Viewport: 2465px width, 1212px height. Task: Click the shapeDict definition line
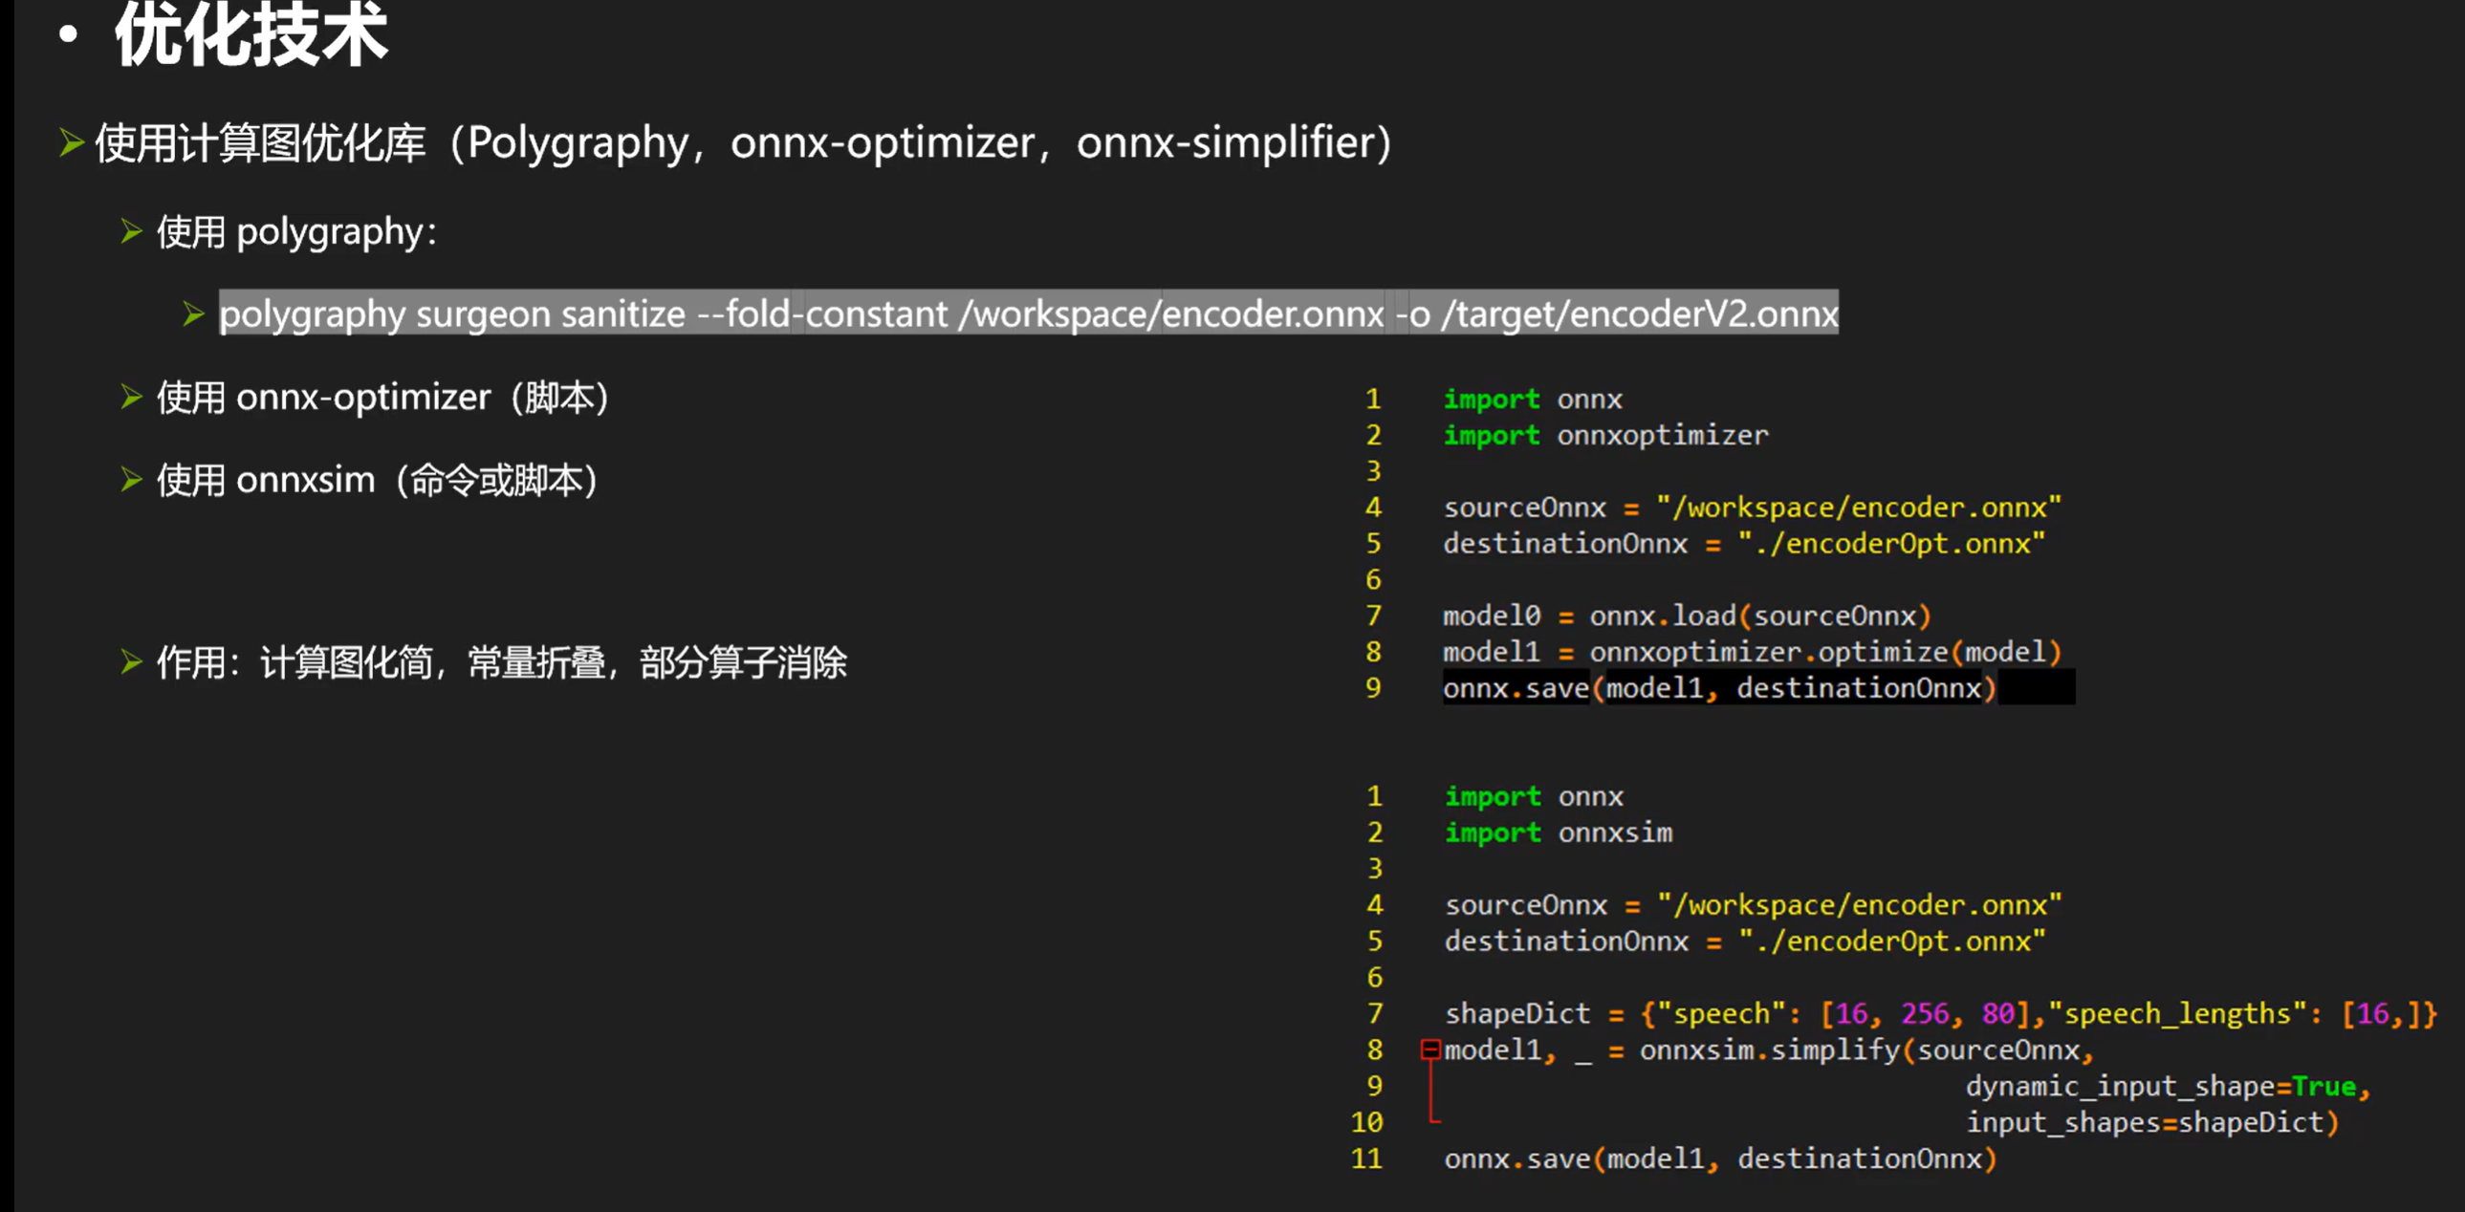(x=1941, y=1014)
